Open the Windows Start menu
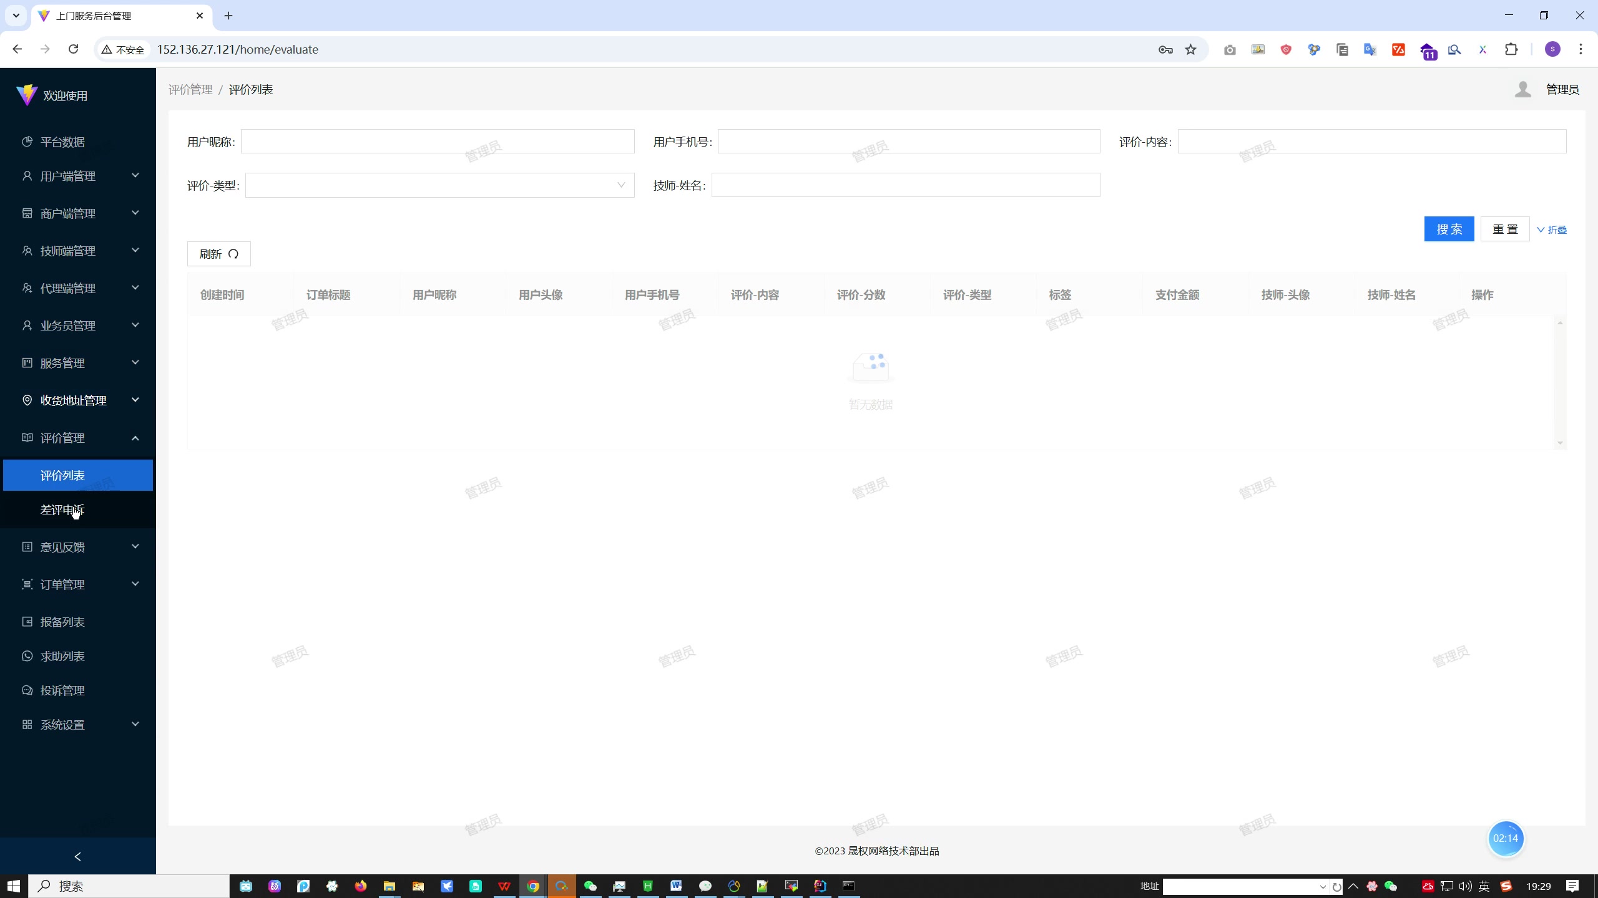The height and width of the screenshot is (898, 1598). click(x=14, y=886)
